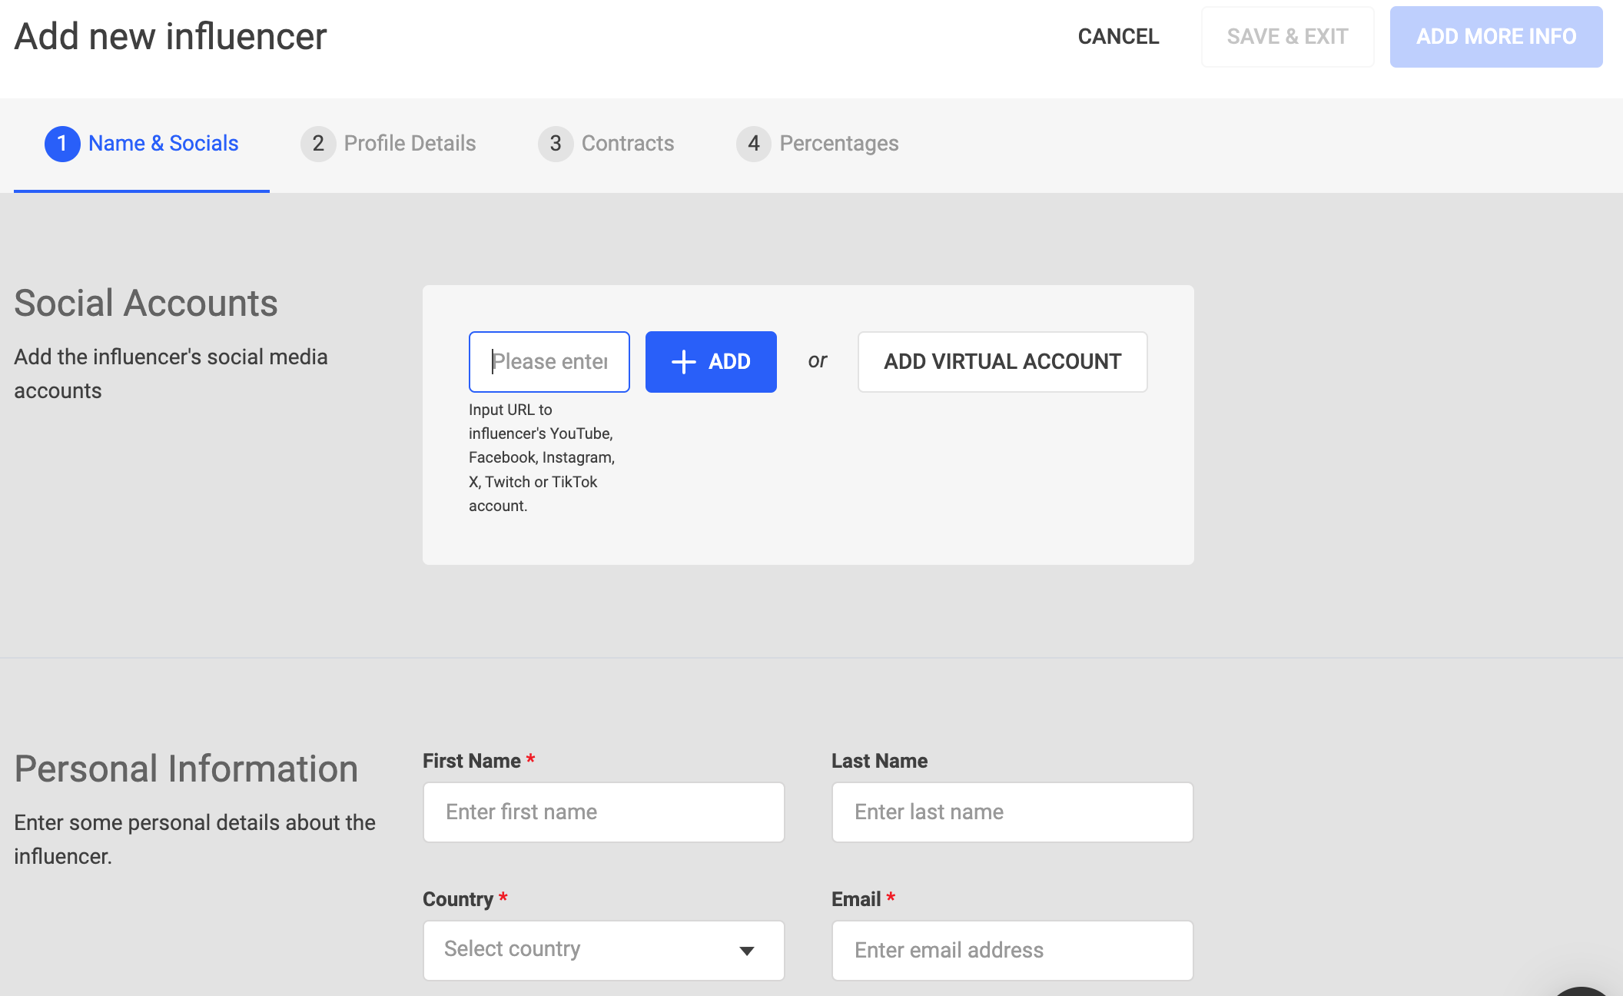Click the step 3 number circle
Viewport: 1623px width, 996px height.
[555, 144]
